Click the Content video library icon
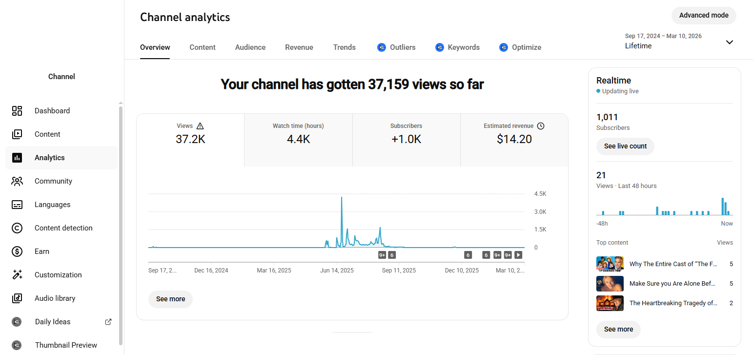 (x=17, y=134)
